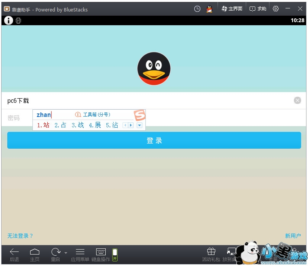Click the app logo icon in title bar
Viewport: 308px width, 266px height.
(7, 9)
